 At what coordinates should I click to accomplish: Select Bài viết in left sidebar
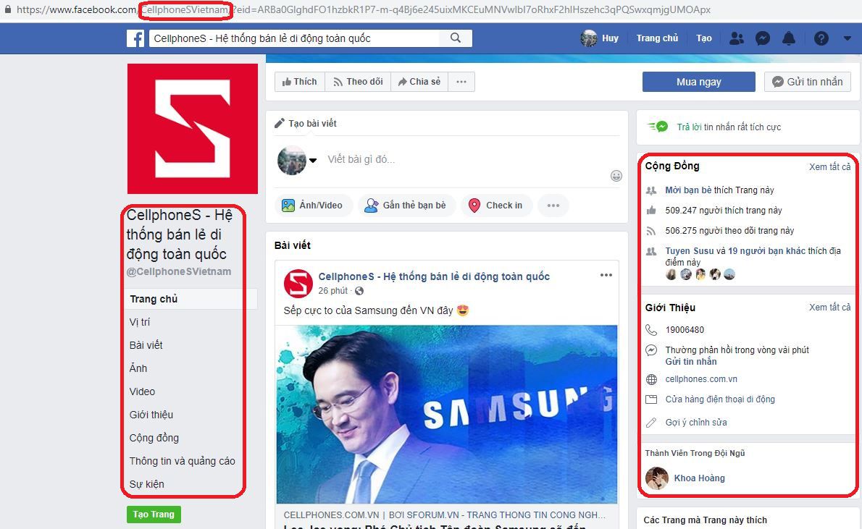click(x=146, y=345)
